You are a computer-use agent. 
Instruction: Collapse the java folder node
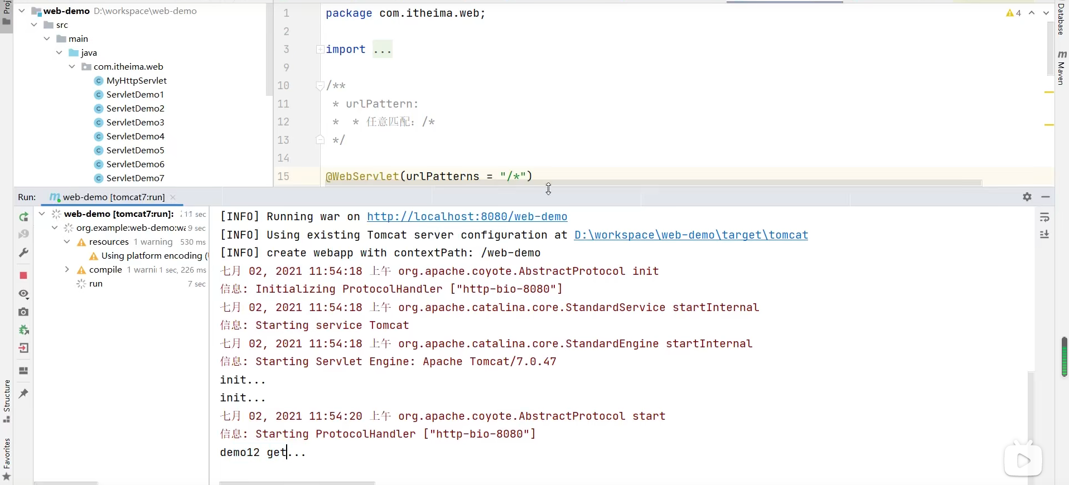59,52
